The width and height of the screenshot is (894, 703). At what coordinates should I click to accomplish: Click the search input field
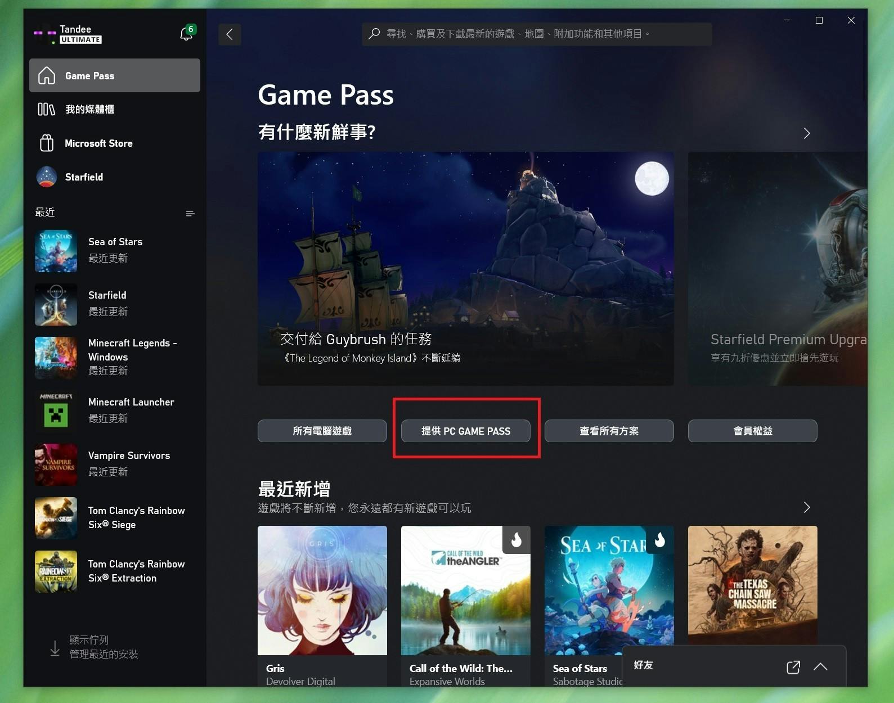(x=537, y=34)
